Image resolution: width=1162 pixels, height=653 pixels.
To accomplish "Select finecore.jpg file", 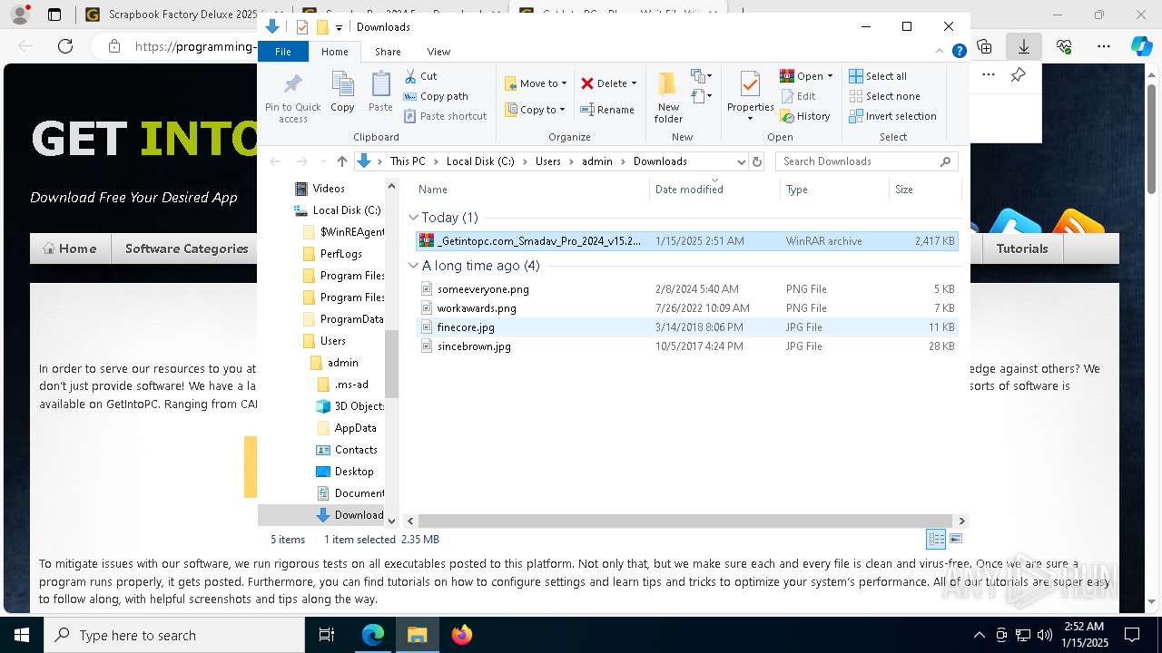I will (686, 327).
